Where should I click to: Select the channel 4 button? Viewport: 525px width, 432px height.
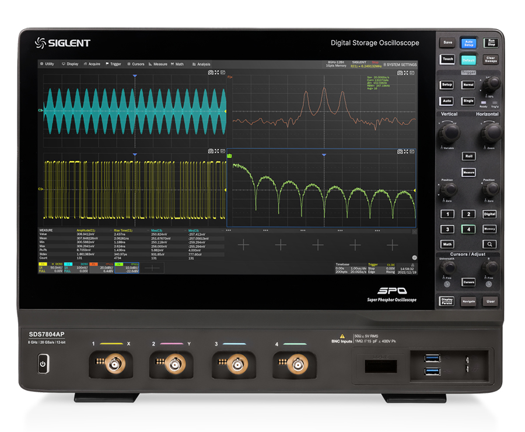point(469,229)
